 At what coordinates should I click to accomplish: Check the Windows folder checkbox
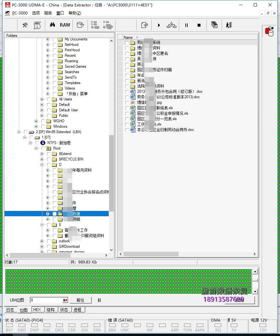[x=43, y=126]
